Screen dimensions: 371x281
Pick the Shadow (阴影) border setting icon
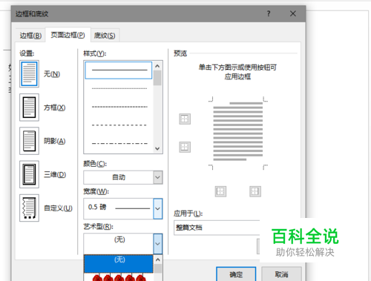(29, 141)
